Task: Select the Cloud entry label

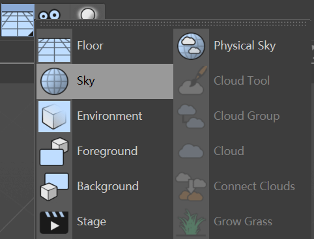Action: tap(229, 151)
